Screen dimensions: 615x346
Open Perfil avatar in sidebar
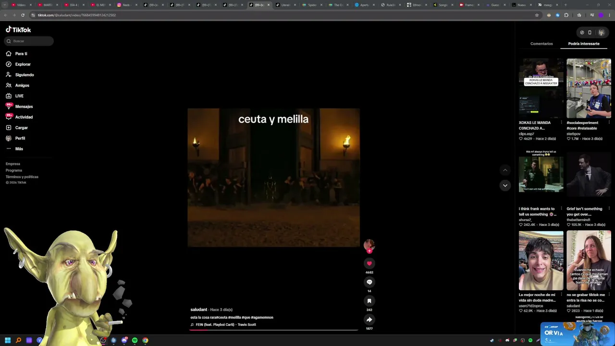(x=9, y=138)
